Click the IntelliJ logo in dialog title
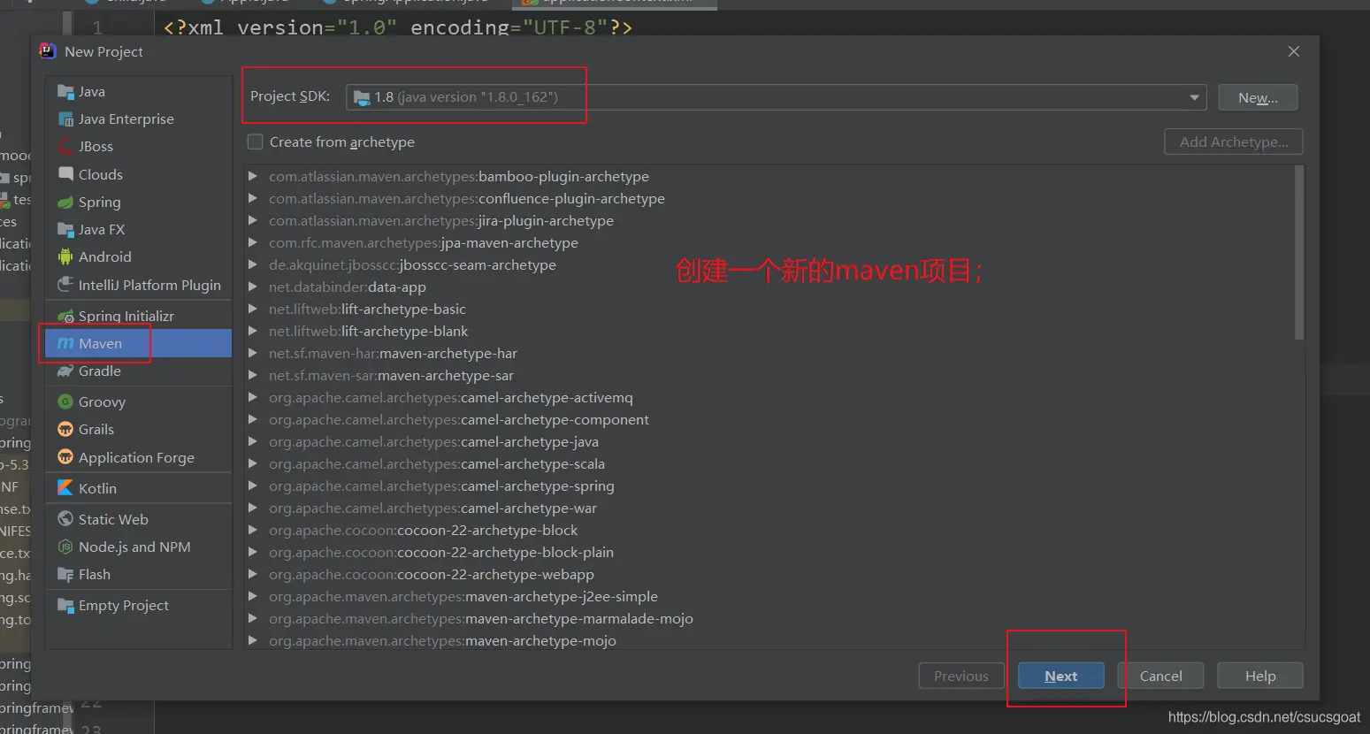 click(48, 51)
